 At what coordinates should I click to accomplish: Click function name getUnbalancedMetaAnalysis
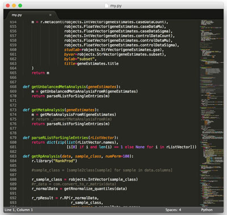[58, 87]
